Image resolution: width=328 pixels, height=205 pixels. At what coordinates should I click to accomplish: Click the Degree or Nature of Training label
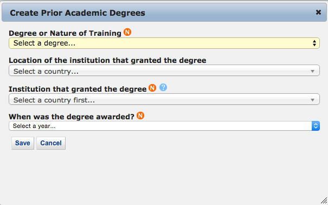pos(65,33)
